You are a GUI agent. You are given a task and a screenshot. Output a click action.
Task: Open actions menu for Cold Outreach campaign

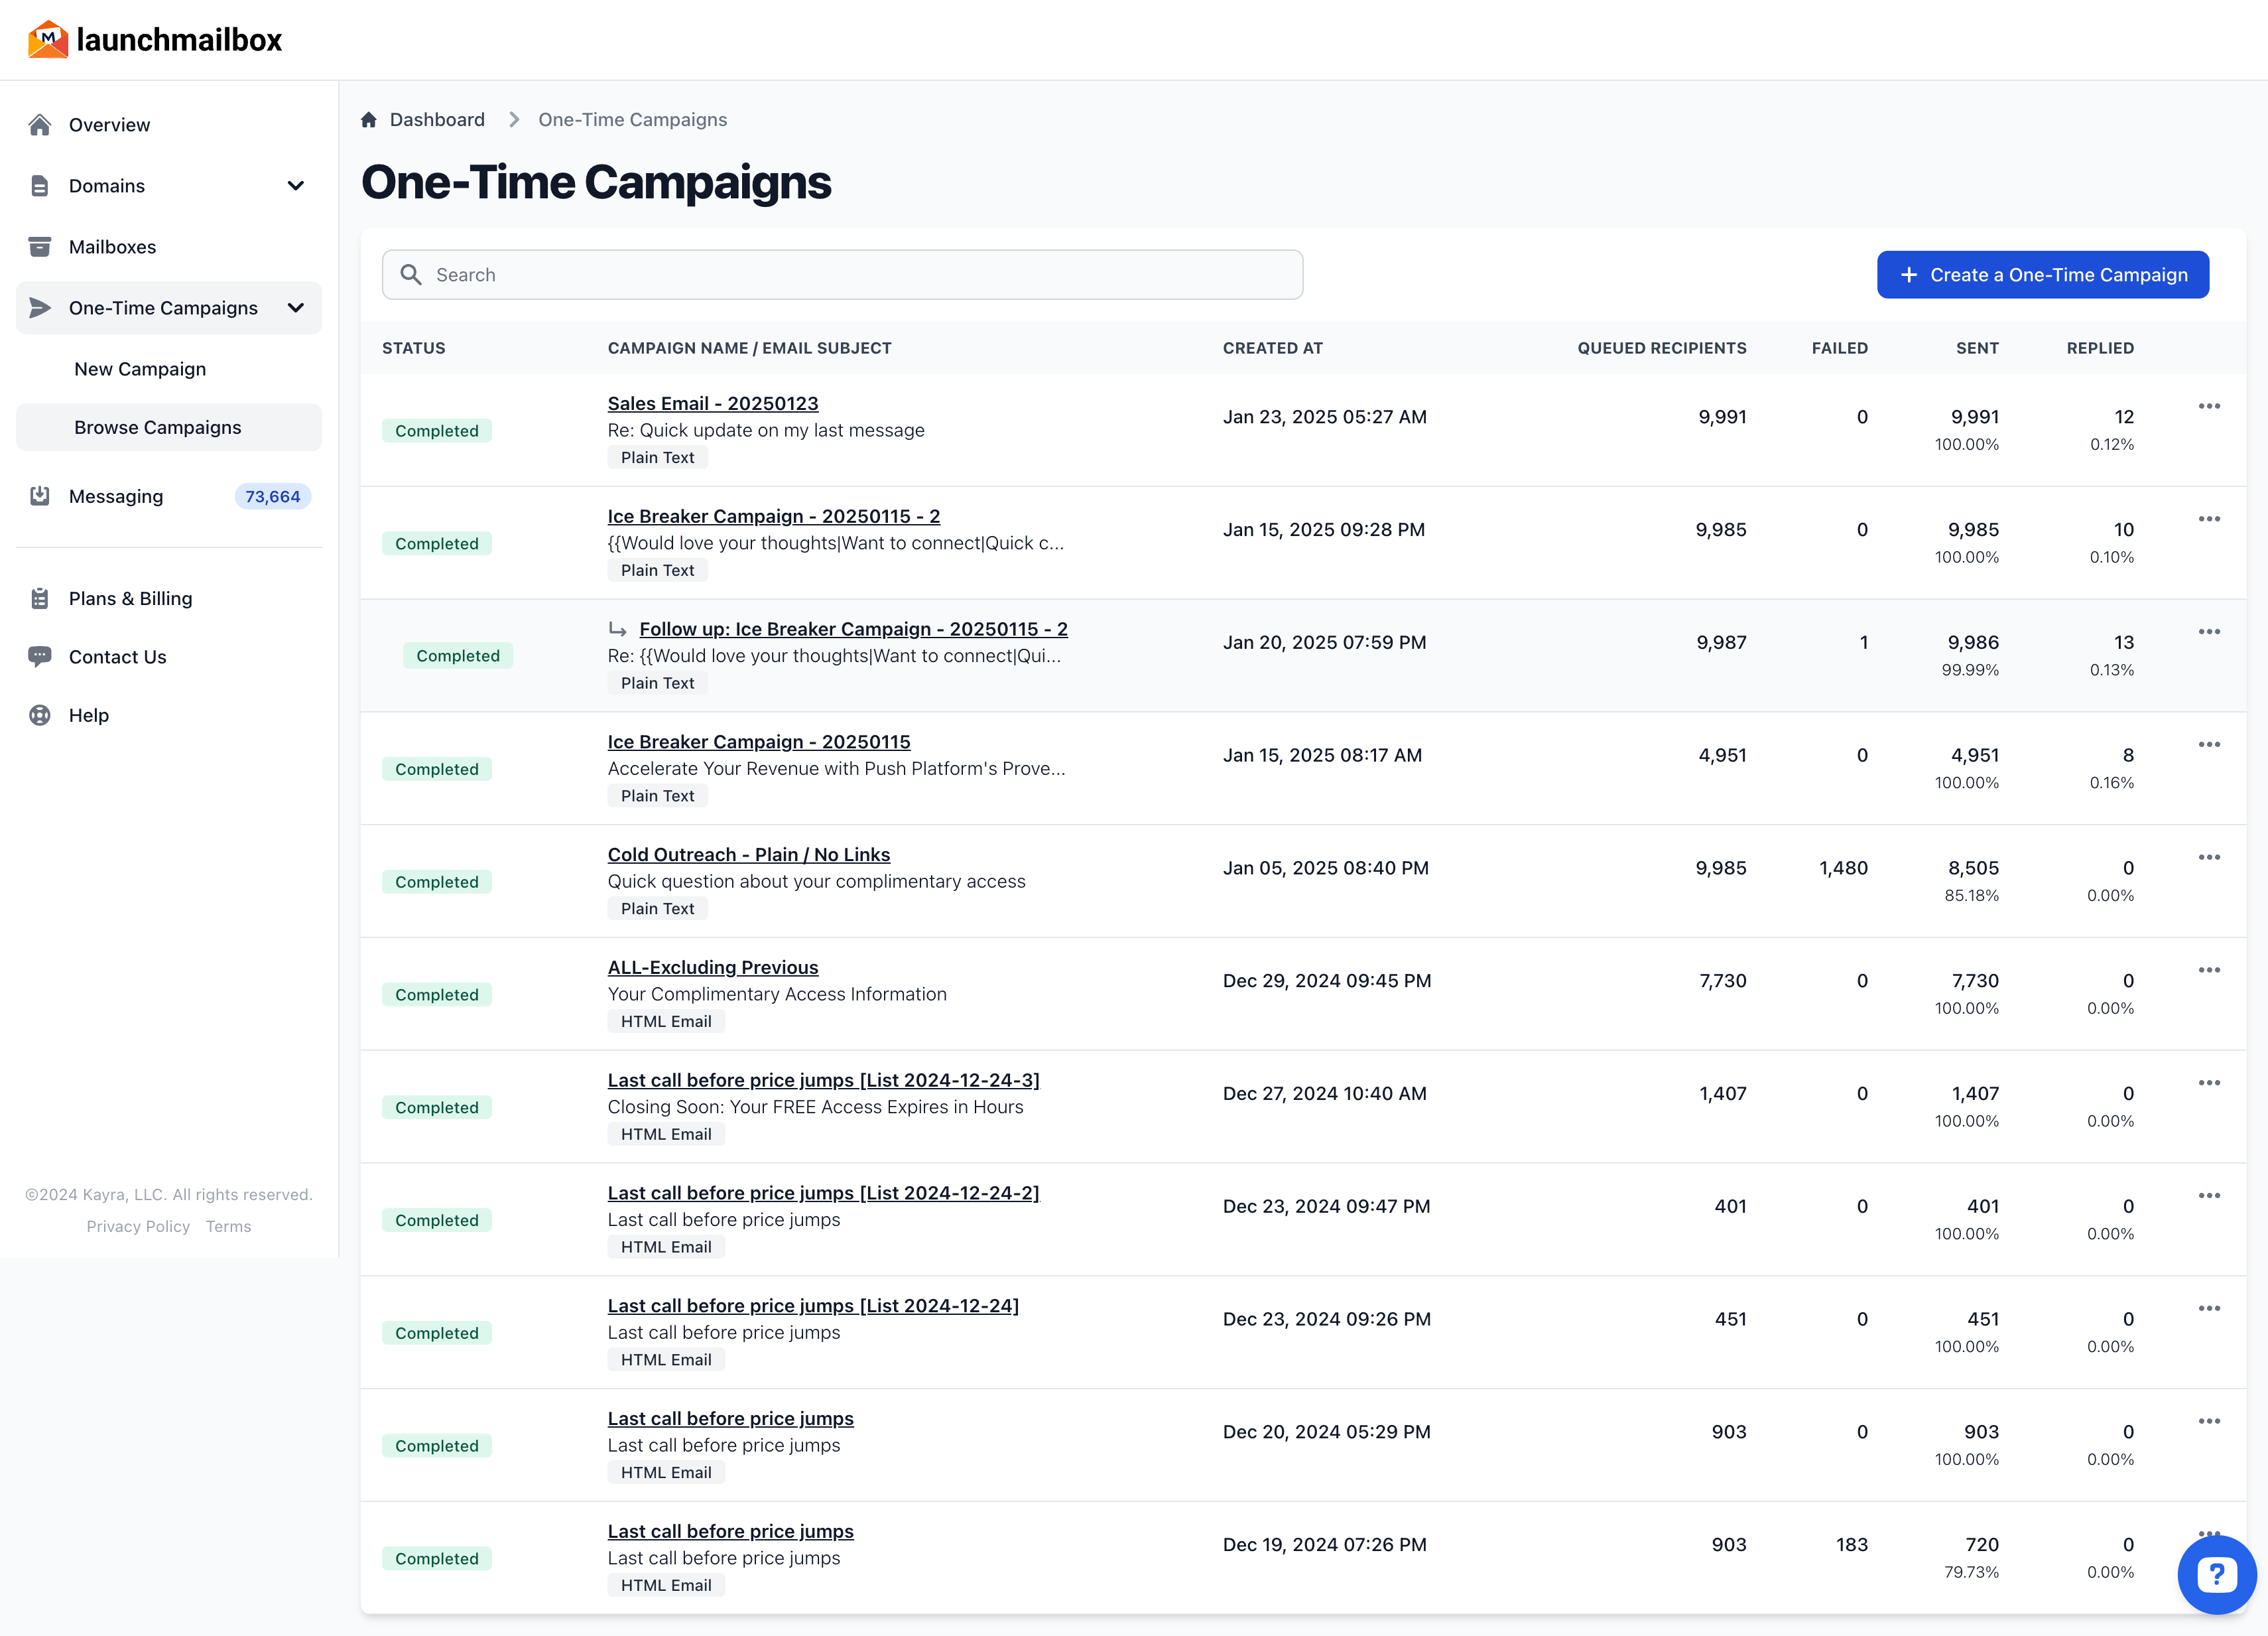[x=2210, y=858]
